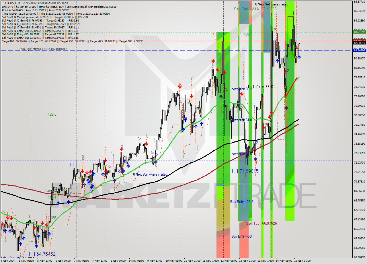The image size is (367, 264).
Task: Click the '10 Nov 09:00' time axis label
Action: pyautogui.click(x=174, y=261)
